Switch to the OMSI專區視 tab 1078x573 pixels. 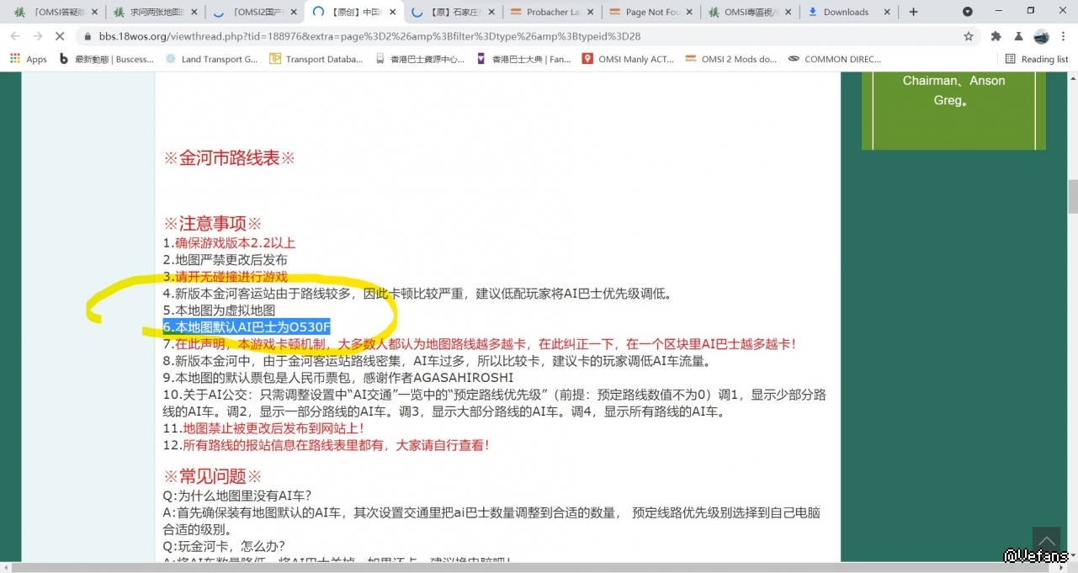tap(749, 12)
